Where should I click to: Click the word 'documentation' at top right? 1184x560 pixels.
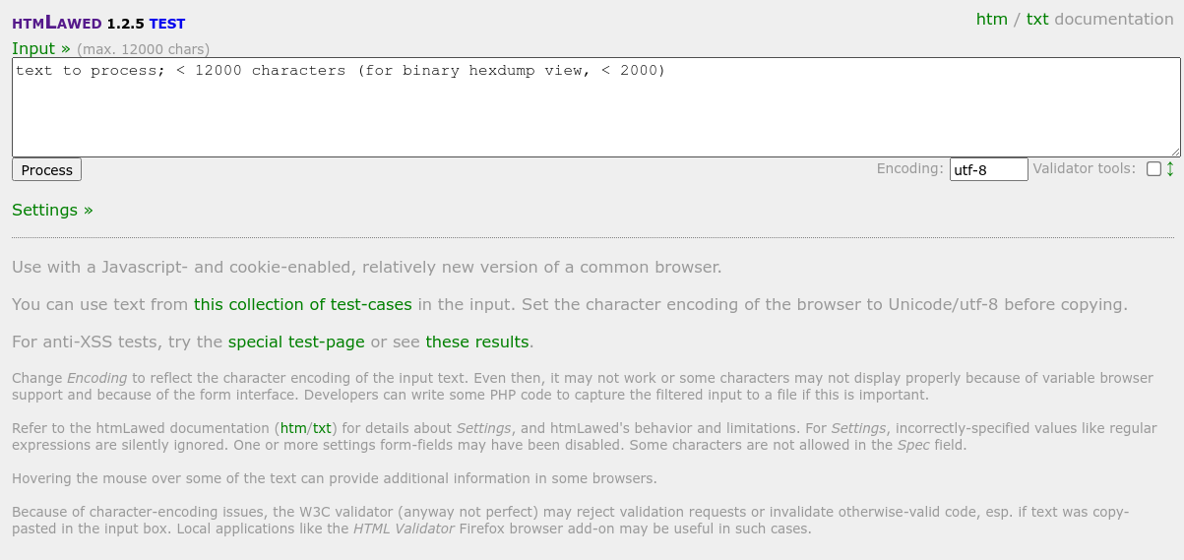click(x=1113, y=19)
